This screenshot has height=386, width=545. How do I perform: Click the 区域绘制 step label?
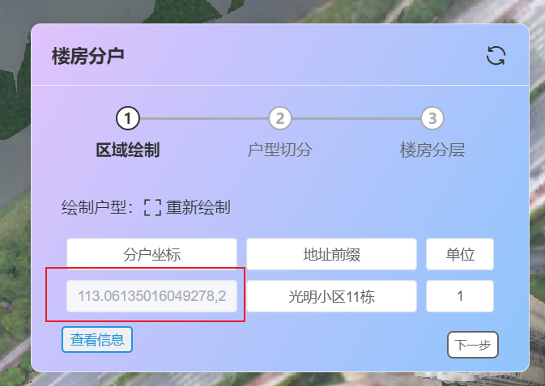tap(128, 150)
